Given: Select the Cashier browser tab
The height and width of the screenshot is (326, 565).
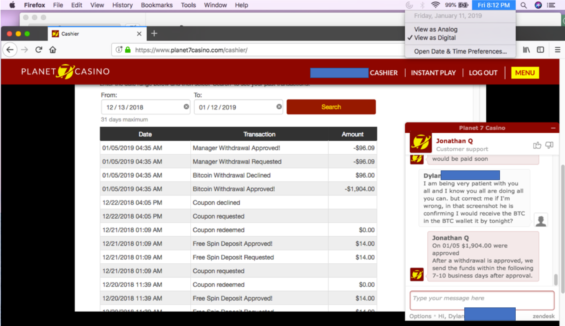Looking at the screenshot, I should pyautogui.click(x=97, y=34).
